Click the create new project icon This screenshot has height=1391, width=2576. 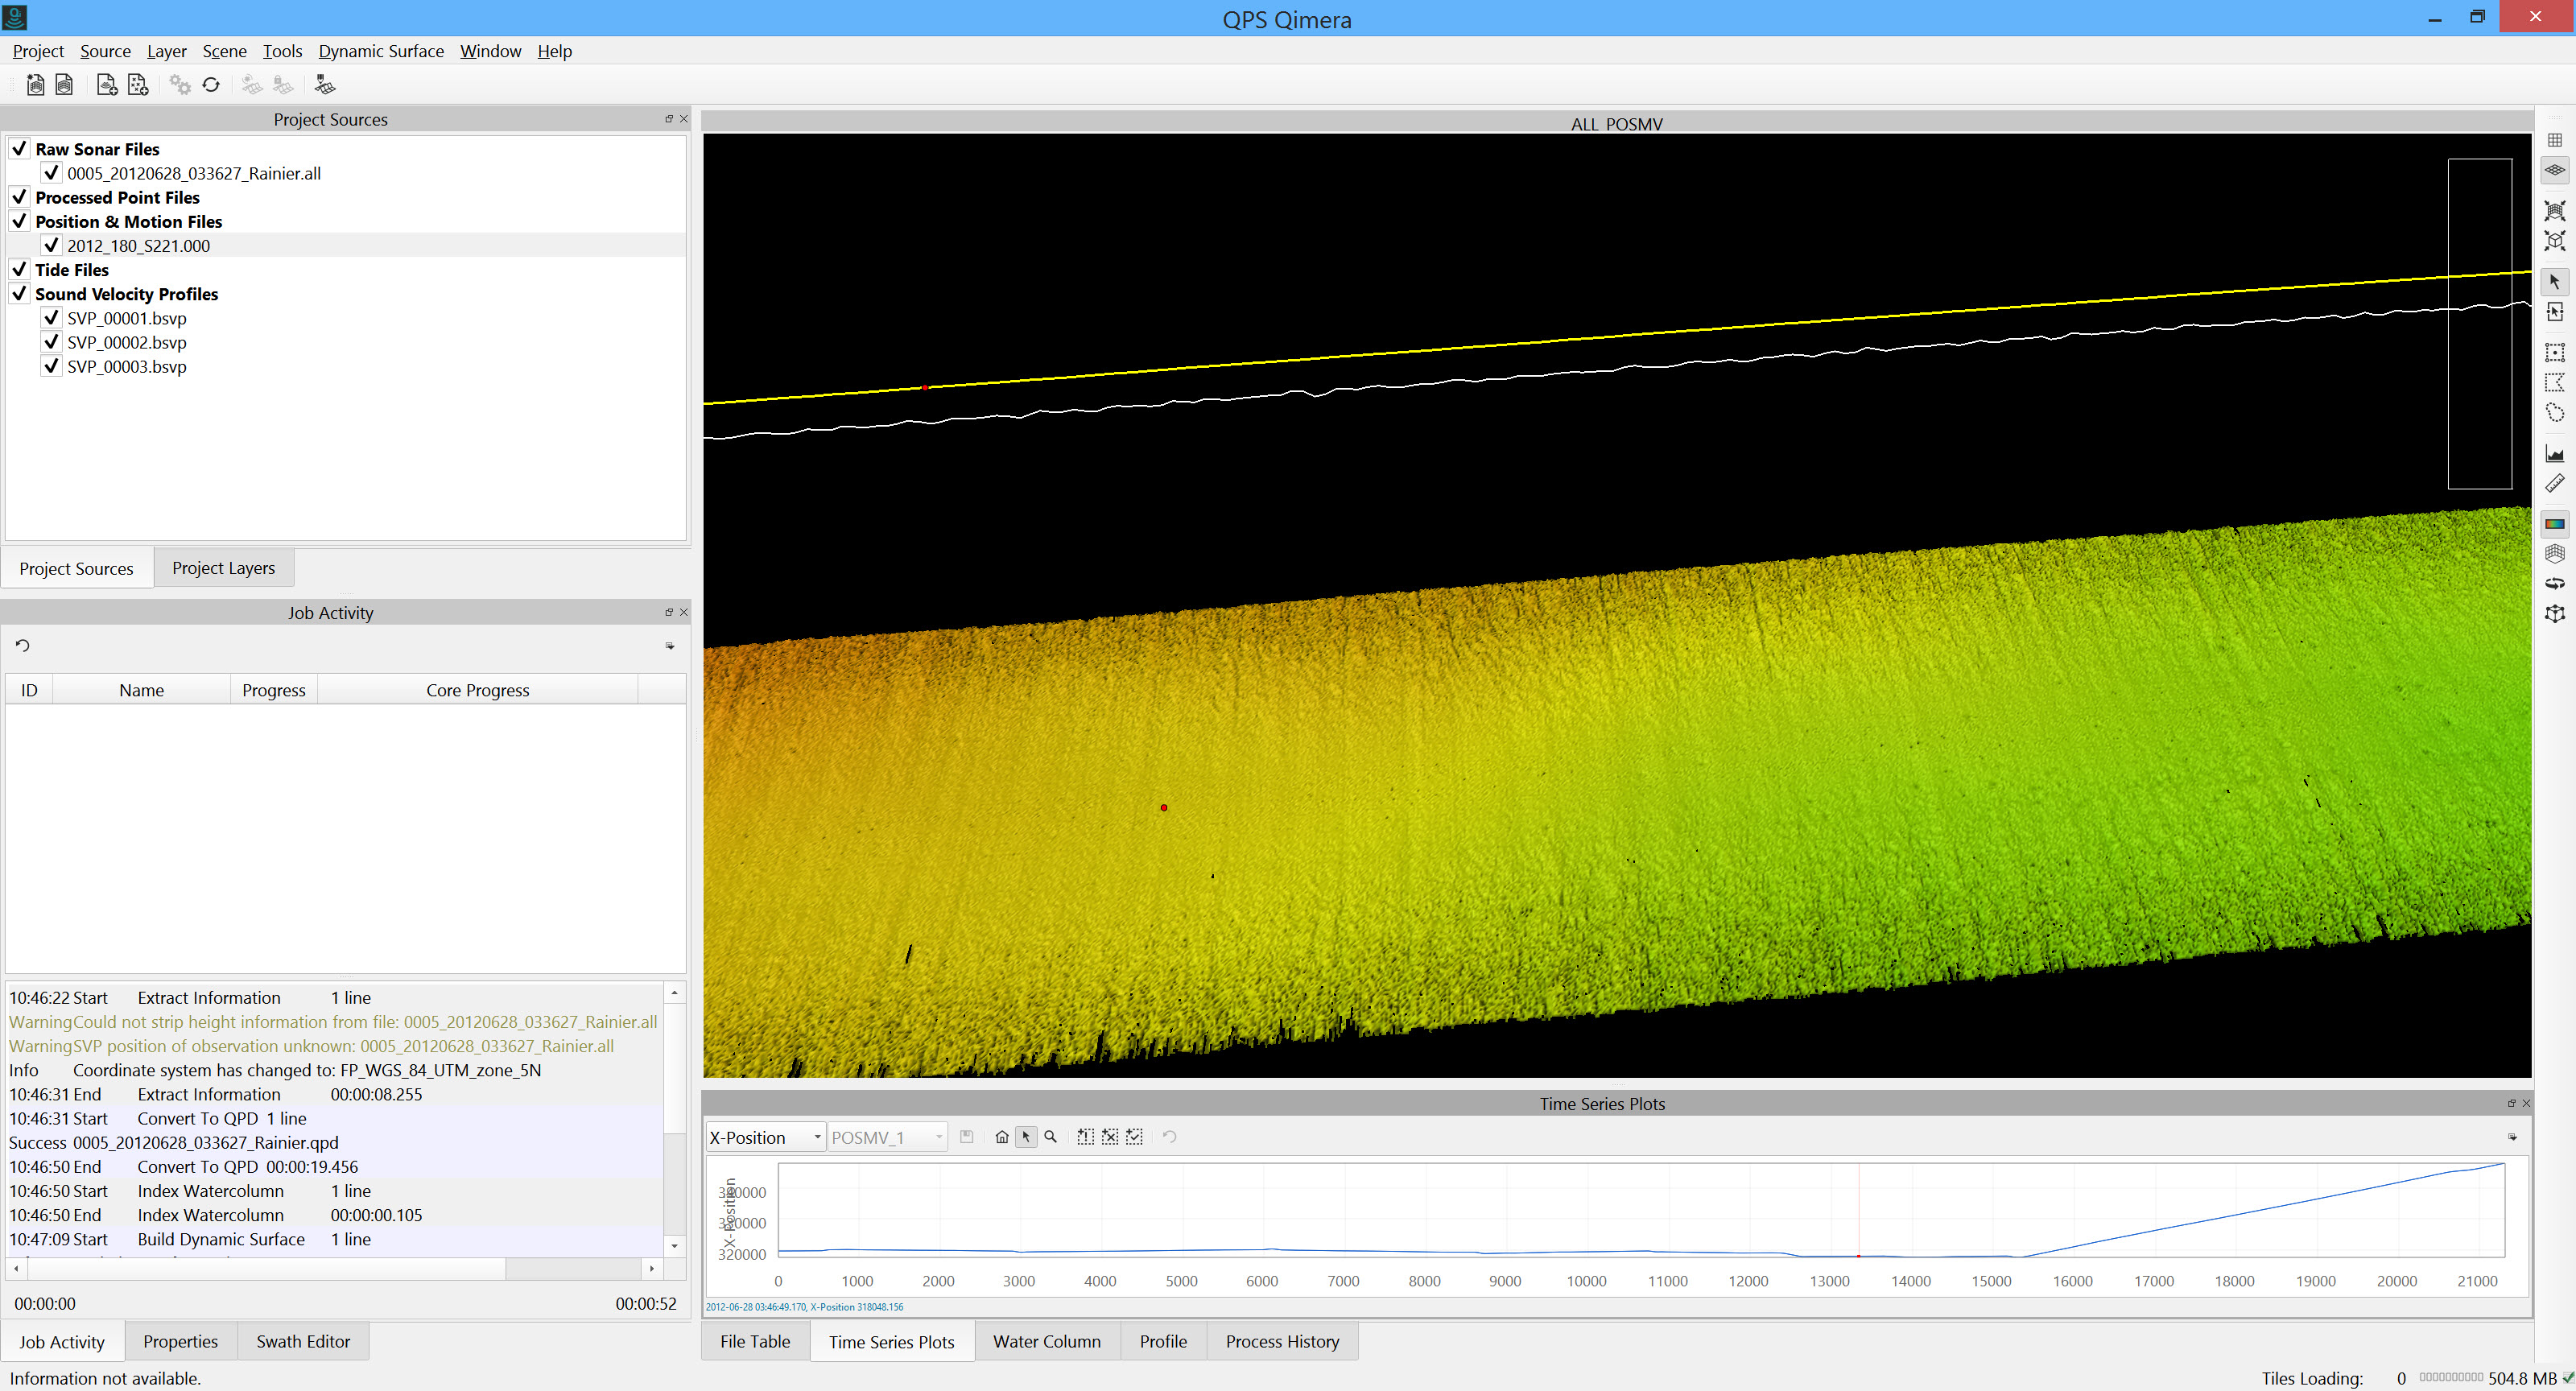(35, 85)
